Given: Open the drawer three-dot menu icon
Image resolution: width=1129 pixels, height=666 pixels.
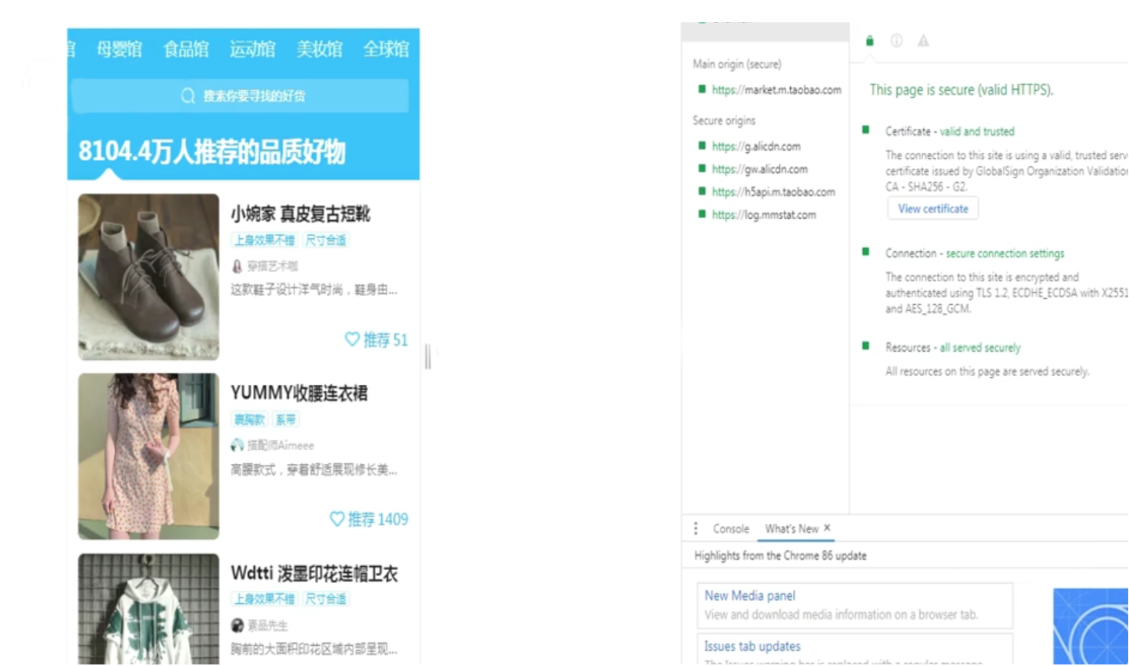Looking at the screenshot, I should pos(696,528).
